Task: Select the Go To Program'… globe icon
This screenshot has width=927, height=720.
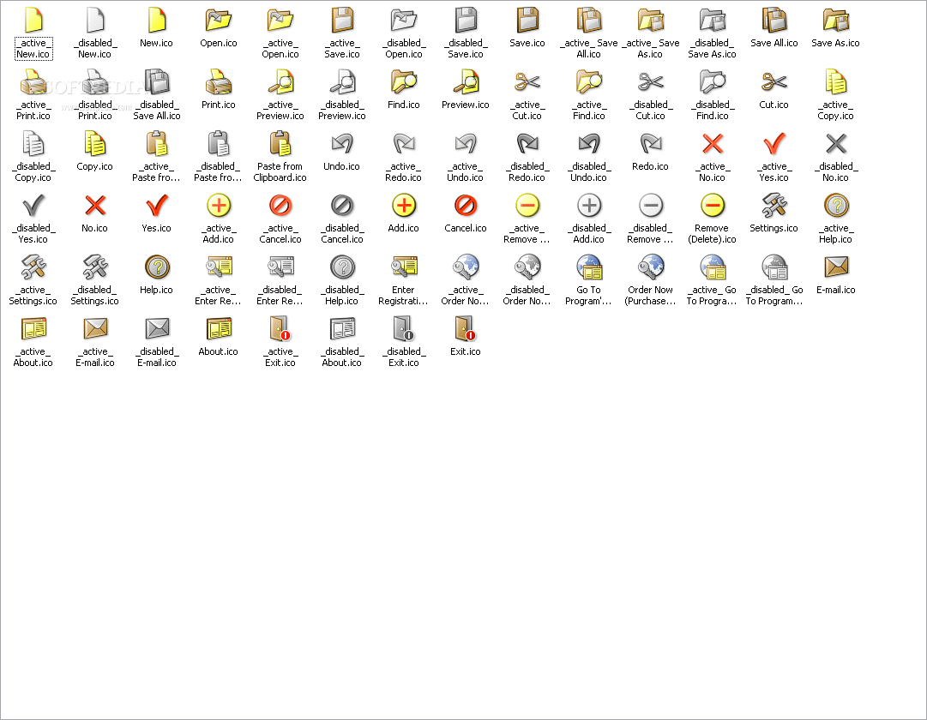Action: coord(589,267)
